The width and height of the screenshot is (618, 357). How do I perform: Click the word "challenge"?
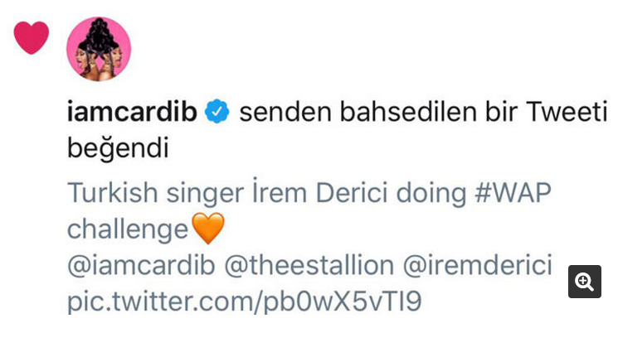click(128, 229)
